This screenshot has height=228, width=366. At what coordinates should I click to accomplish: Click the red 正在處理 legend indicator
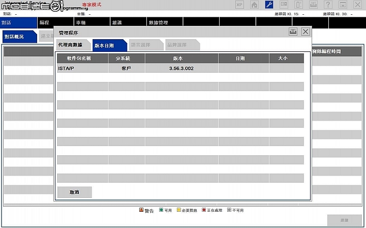(204, 210)
